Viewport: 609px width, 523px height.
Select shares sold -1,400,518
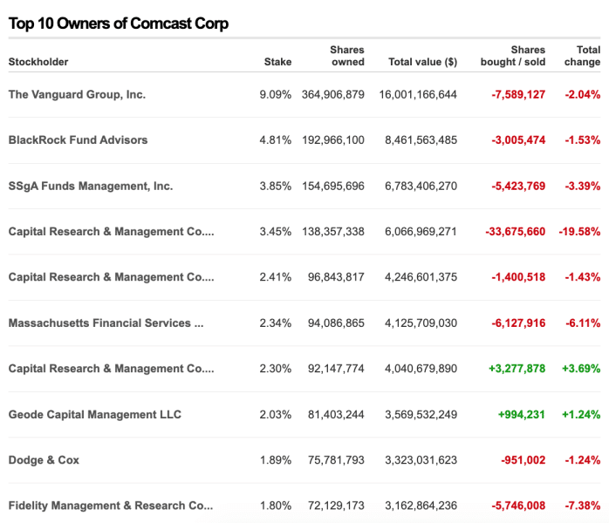(x=518, y=277)
